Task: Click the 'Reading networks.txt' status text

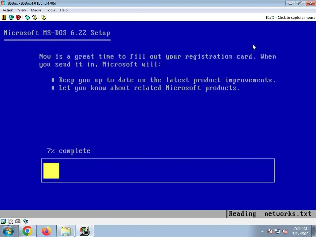Action: pyautogui.click(x=270, y=214)
